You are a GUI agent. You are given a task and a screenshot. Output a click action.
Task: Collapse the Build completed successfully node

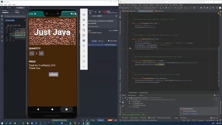pos(126,98)
